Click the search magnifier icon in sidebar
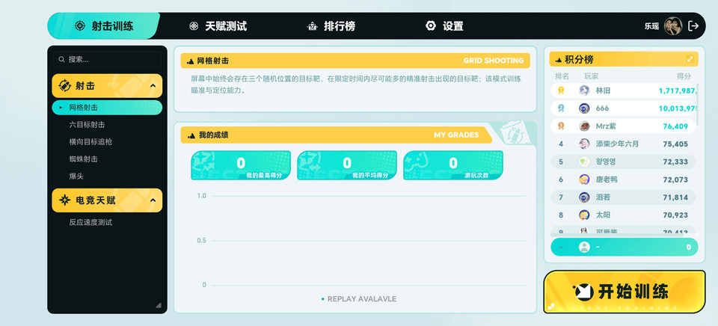Viewport: 718px width, 326px height. tap(61, 60)
